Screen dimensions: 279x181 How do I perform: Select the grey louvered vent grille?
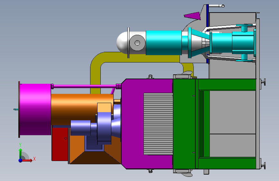pyautogui.click(x=158, y=124)
